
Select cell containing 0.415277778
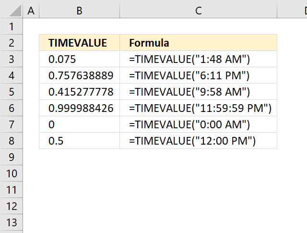[79, 92]
